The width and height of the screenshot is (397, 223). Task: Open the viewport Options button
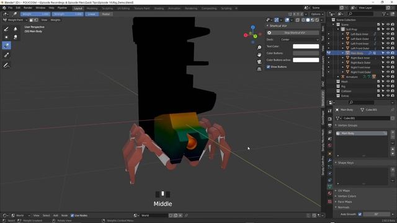tap(317, 14)
